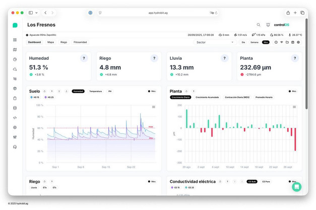Image resolution: width=316 pixels, height=210 pixels.
Task: Expand the Safari sidebar dropdown chevron
Action: point(36,13)
